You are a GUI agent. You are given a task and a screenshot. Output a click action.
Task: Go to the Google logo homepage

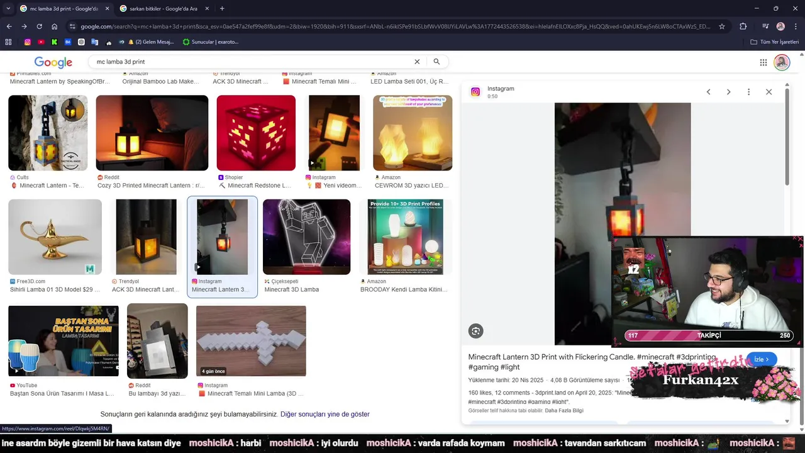(53, 62)
